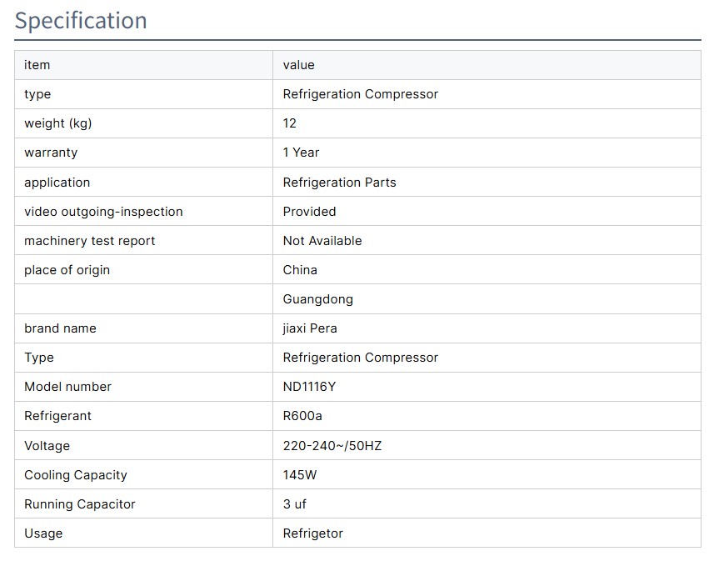Select the value column header
The height and width of the screenshot is (561, 714).
tap(298, 65)
